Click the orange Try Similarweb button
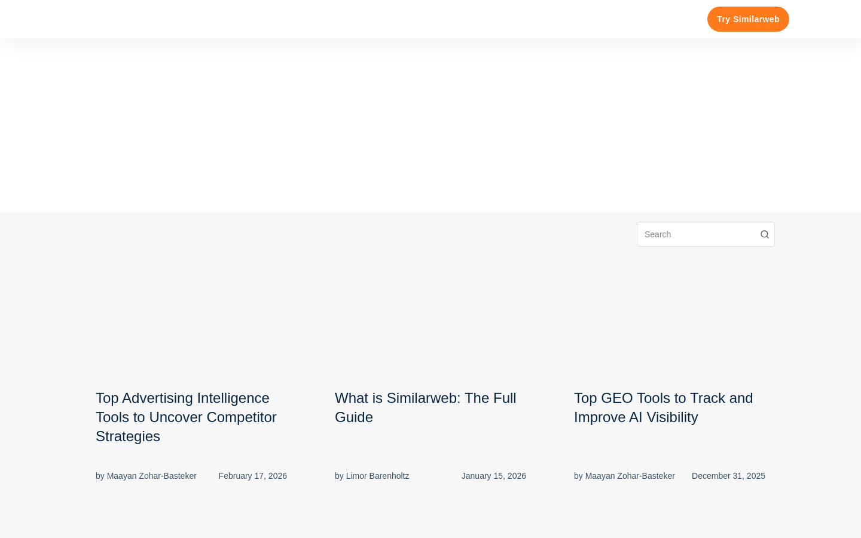The width and height of the screenshot is (861, 538). (x=748, y=19)
